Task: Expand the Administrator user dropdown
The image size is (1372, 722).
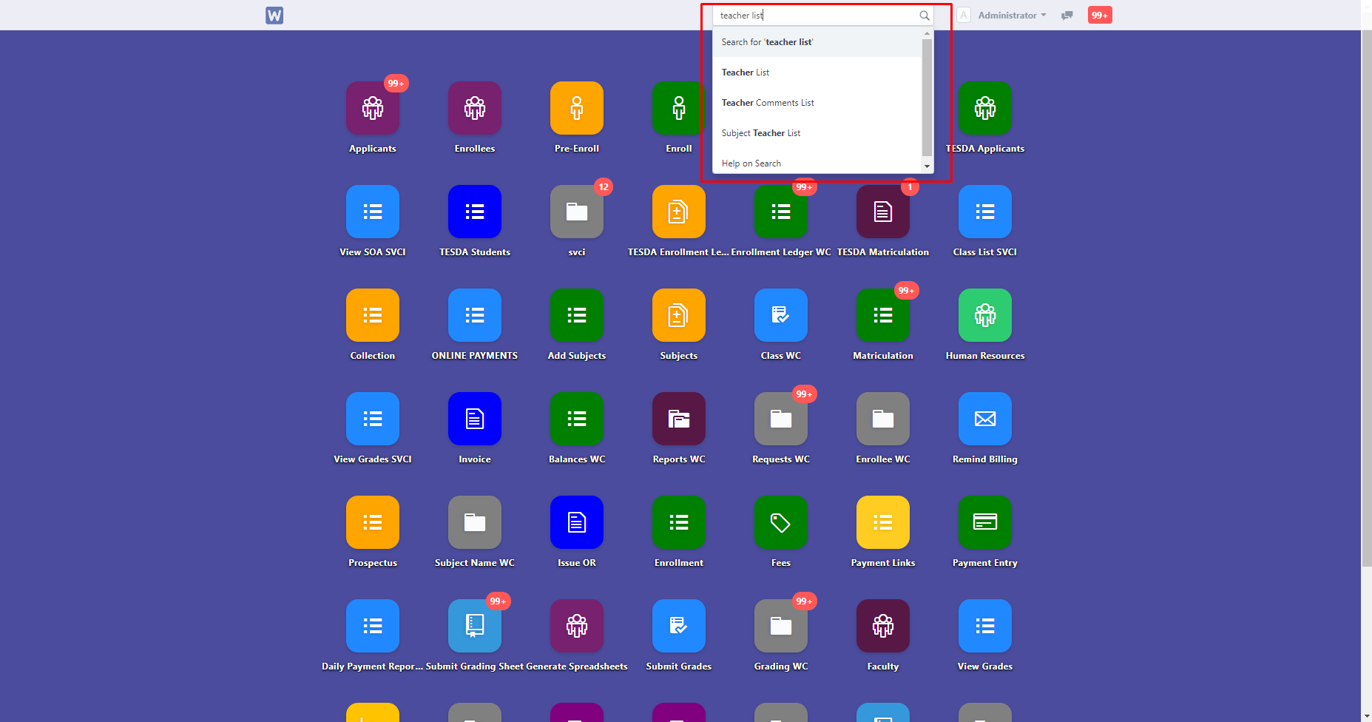Action: pos(1012,15)
